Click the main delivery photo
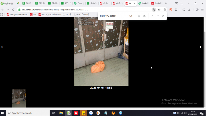This screenshot has height=116, width=206. click(101, 52)
